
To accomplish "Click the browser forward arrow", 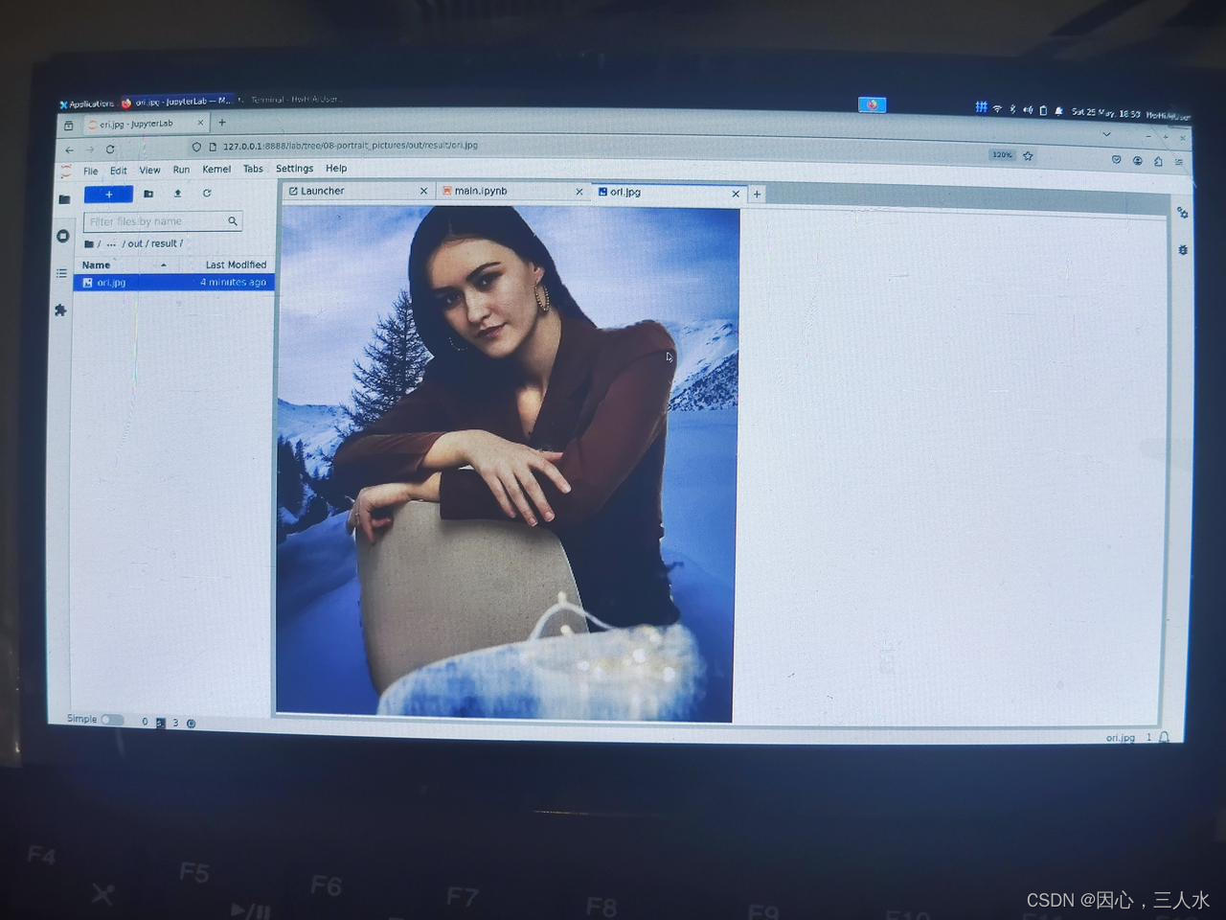I will (x=90, y=149).
